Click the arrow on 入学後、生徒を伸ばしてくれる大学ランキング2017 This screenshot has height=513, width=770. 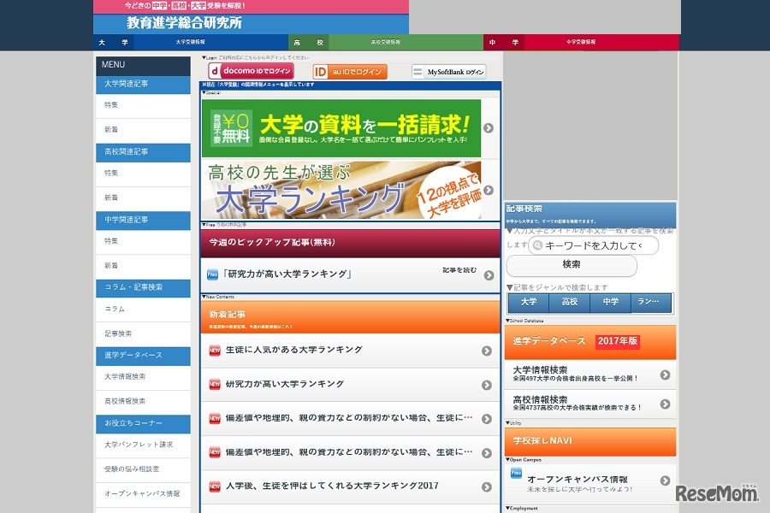(488, 486)
